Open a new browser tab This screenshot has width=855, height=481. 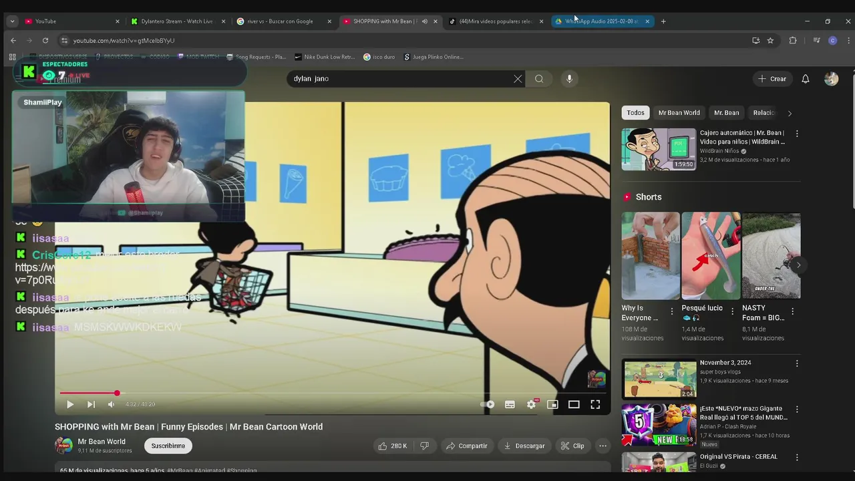663,21
